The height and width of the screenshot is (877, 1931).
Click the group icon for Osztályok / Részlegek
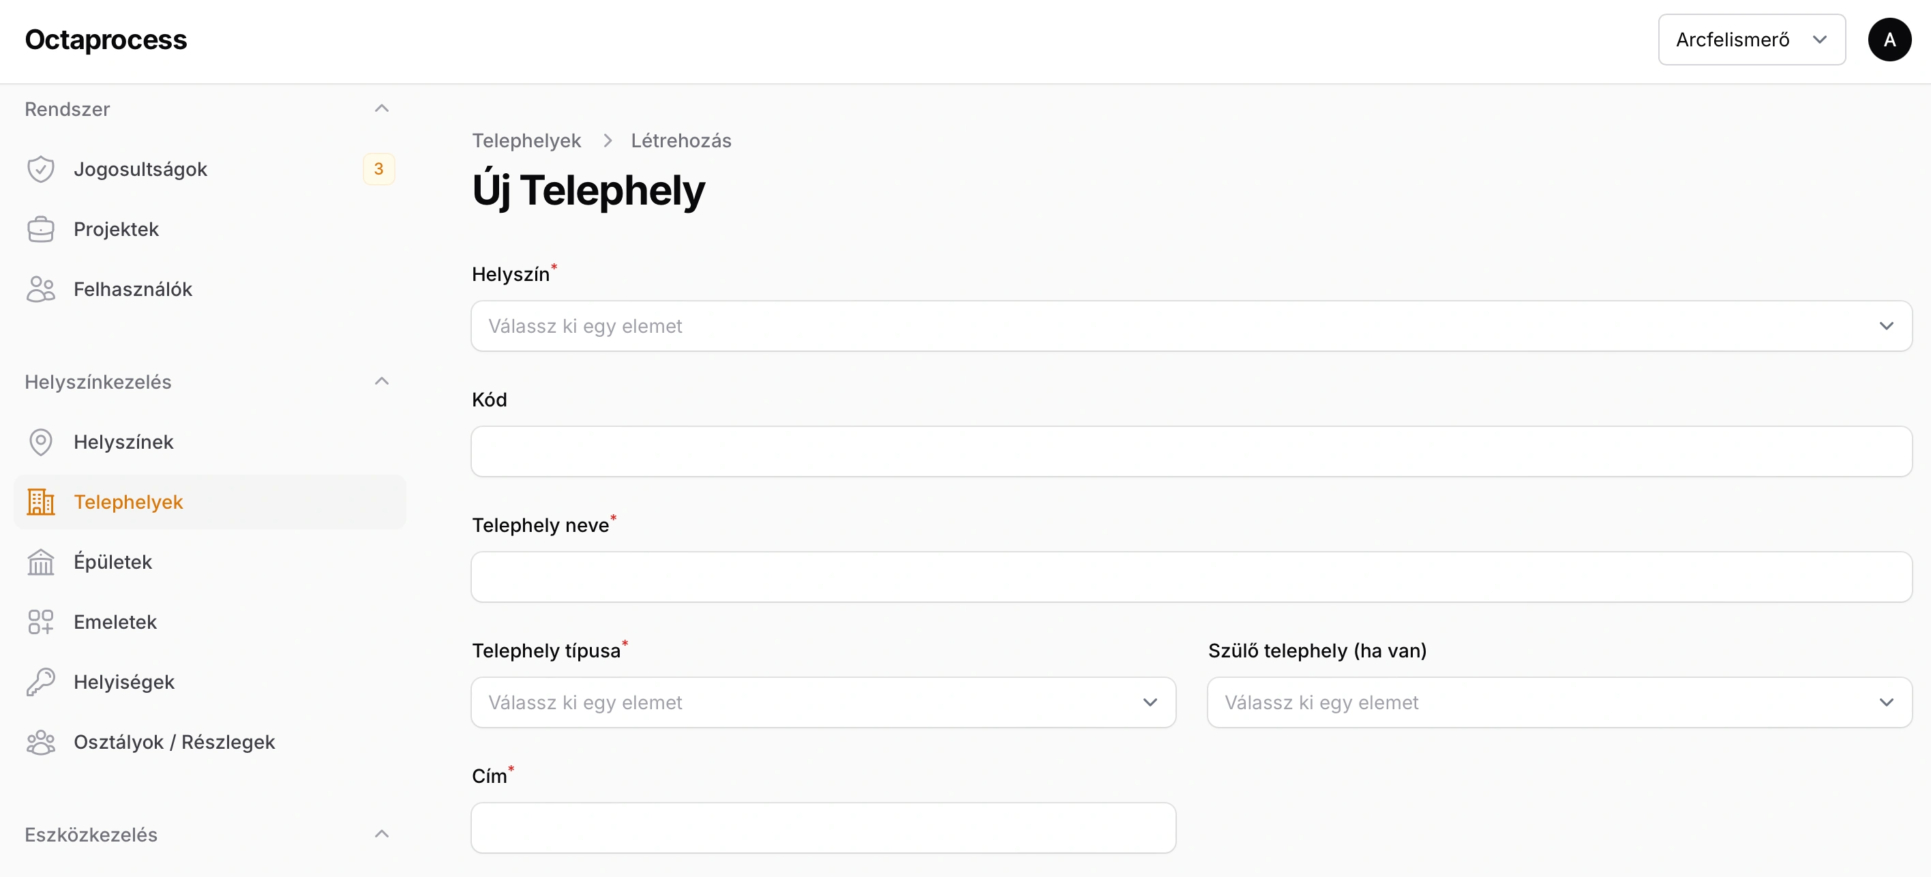(x=40, y=742)
